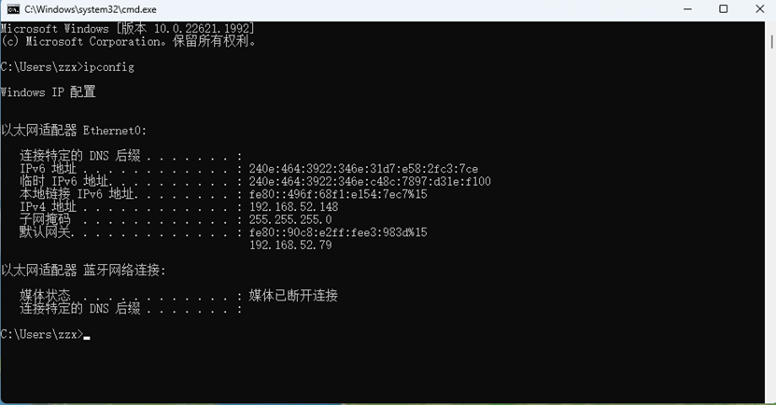Click the Microsoft Windows version line
Image resolution: width=776 pixels, height=405 pixels.
coord(128,29)
